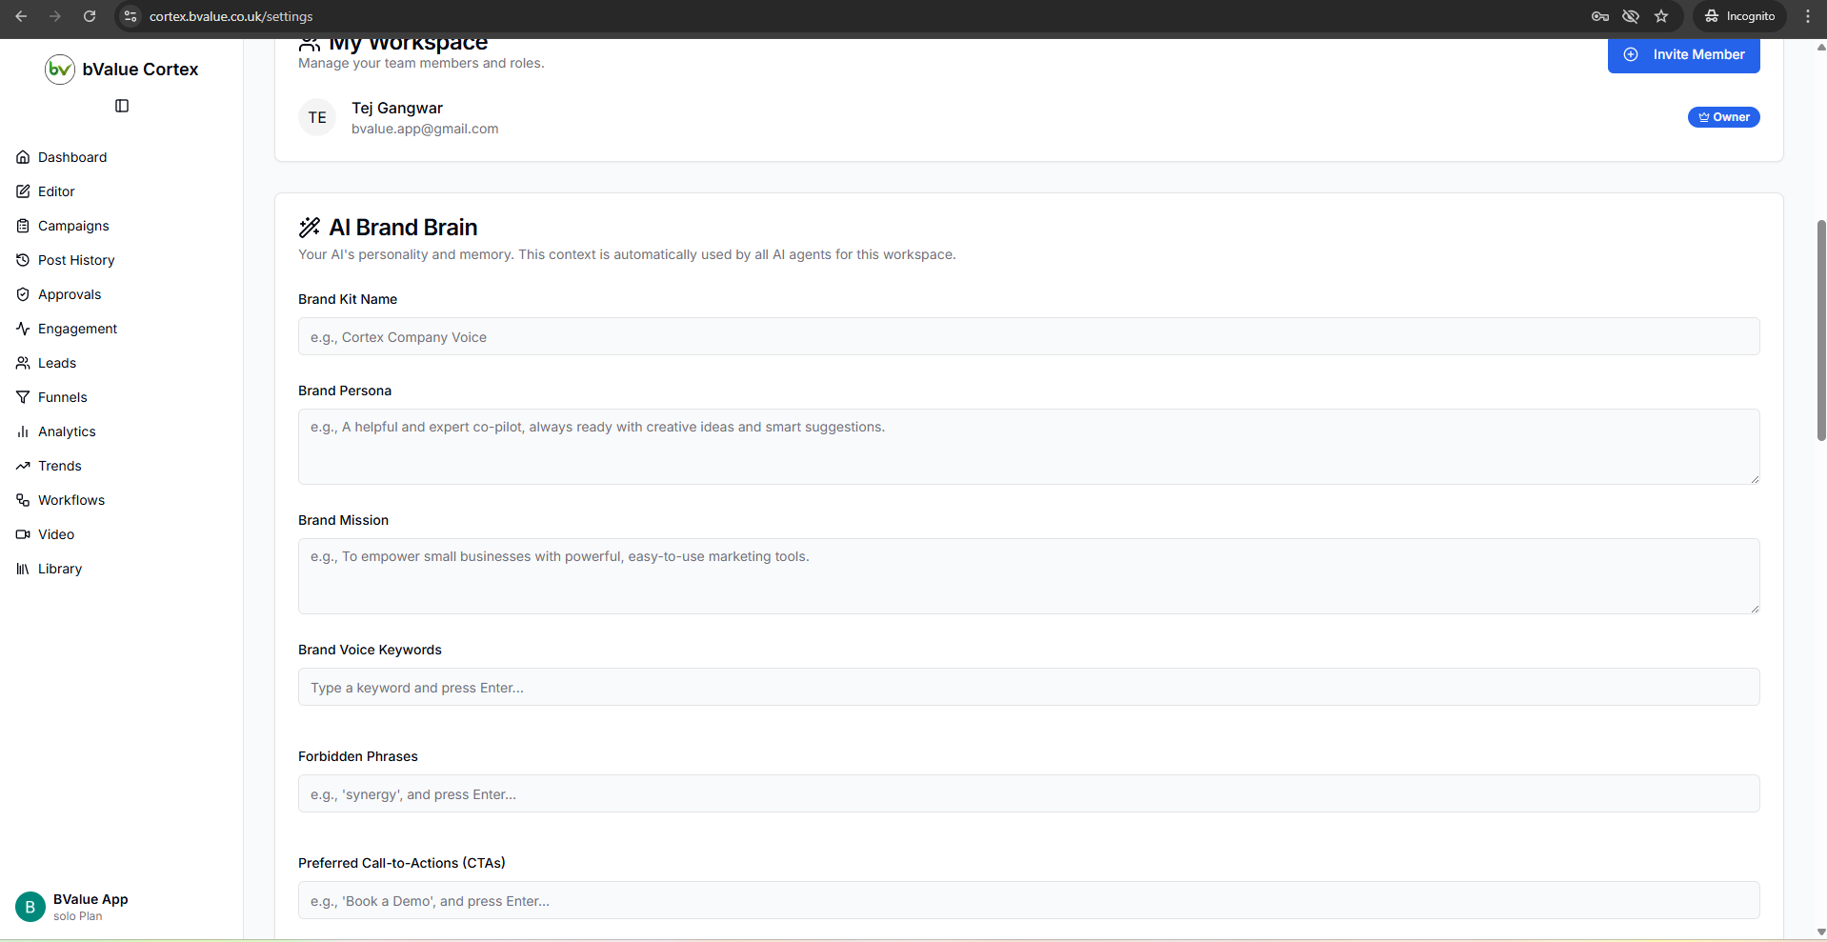The height and width of the screenshot is (942, 1827).
Task: Open the Approvals section
Action: [x=70, y=294]
